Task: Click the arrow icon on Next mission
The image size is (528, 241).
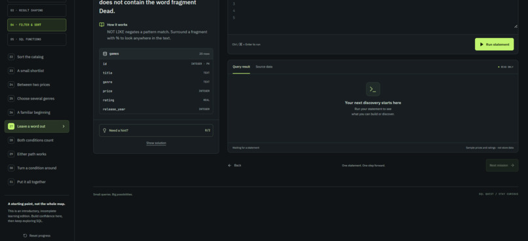Action: pos(512,165)
